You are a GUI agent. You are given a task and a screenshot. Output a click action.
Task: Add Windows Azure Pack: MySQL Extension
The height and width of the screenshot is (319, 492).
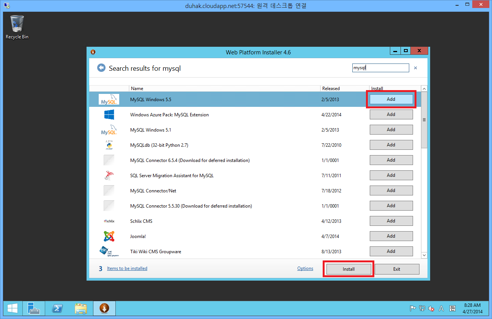(391, 114)
